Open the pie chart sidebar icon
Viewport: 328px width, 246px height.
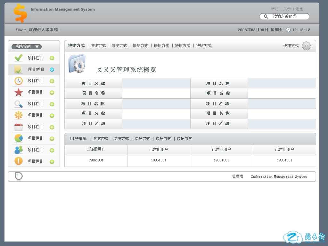click(x=19, y=138)
